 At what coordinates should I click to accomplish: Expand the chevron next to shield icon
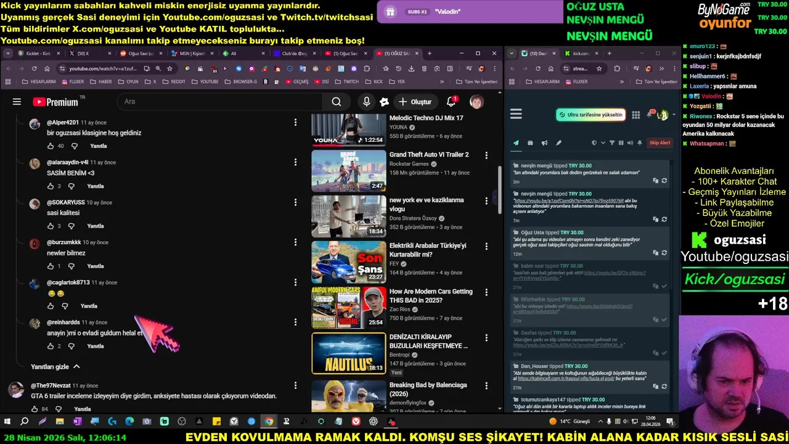coord(602,143)
